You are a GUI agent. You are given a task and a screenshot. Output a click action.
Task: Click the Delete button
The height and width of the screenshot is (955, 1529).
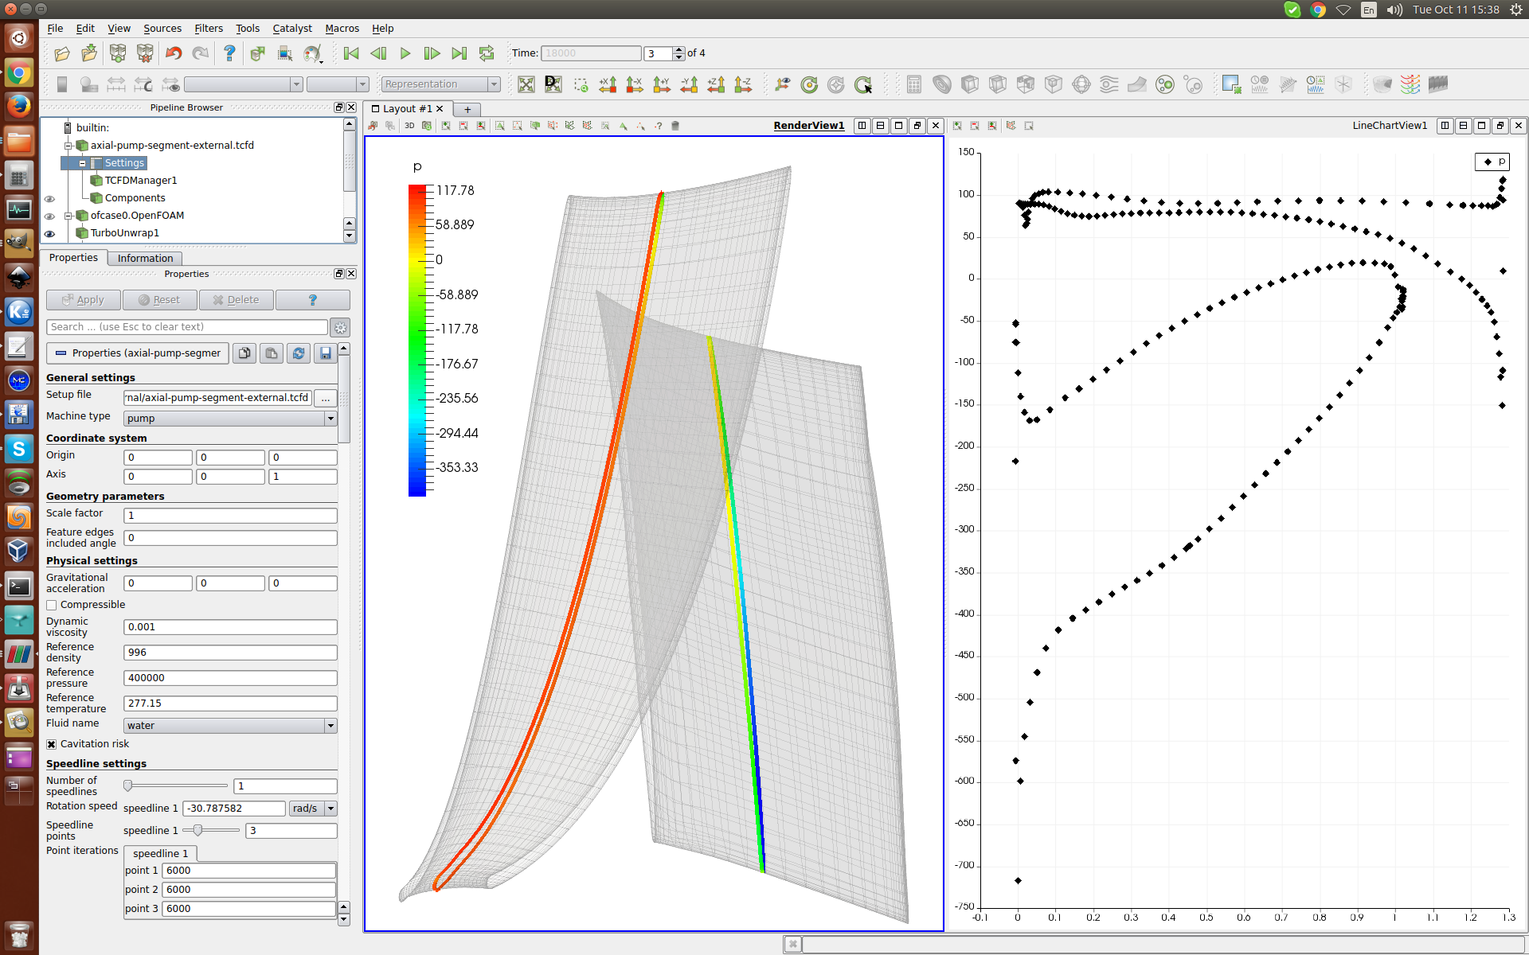pyautogui.click(x=237, y=300)
